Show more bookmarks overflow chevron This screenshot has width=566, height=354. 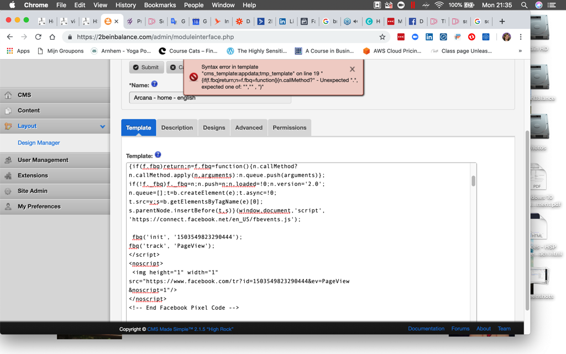[x=520, y=51]
